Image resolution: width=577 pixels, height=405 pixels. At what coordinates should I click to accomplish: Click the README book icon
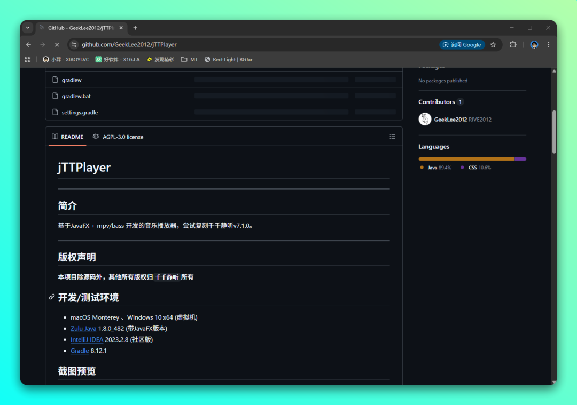pyautogui.click(x=54, y=137)
